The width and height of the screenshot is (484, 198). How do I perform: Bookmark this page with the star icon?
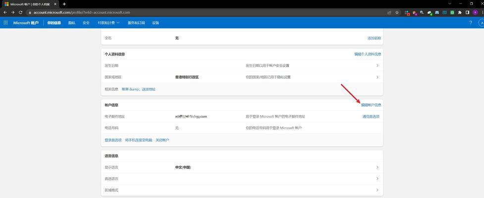[x=397, y=13]
